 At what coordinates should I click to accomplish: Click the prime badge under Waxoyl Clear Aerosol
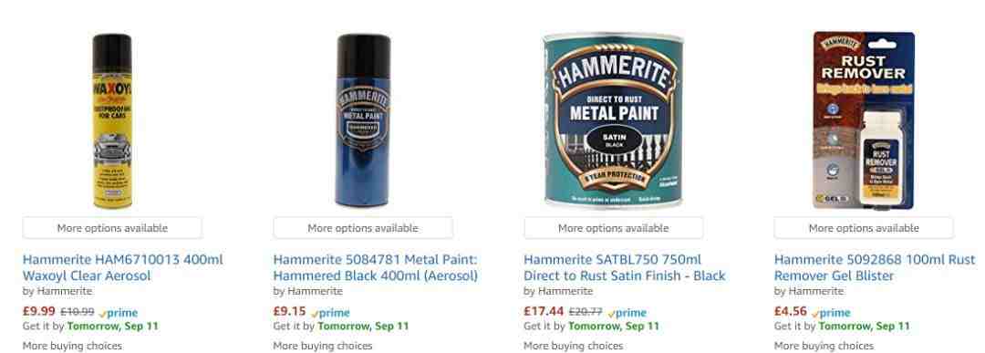click(x=118, y=313)
